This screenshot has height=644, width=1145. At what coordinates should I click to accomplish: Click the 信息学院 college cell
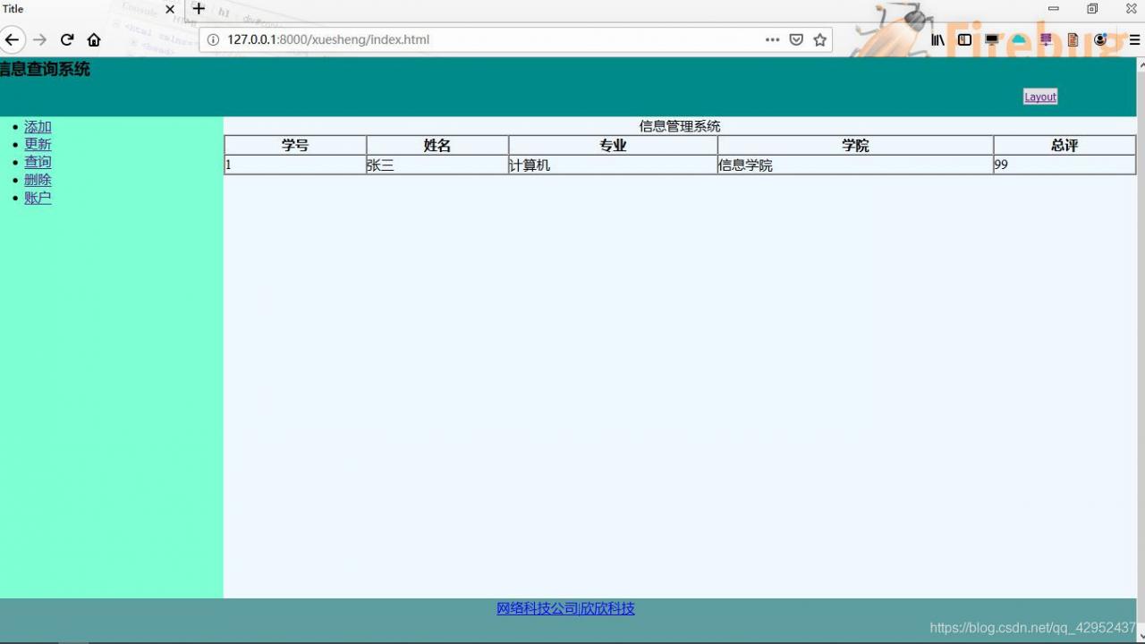coord(855,165)
